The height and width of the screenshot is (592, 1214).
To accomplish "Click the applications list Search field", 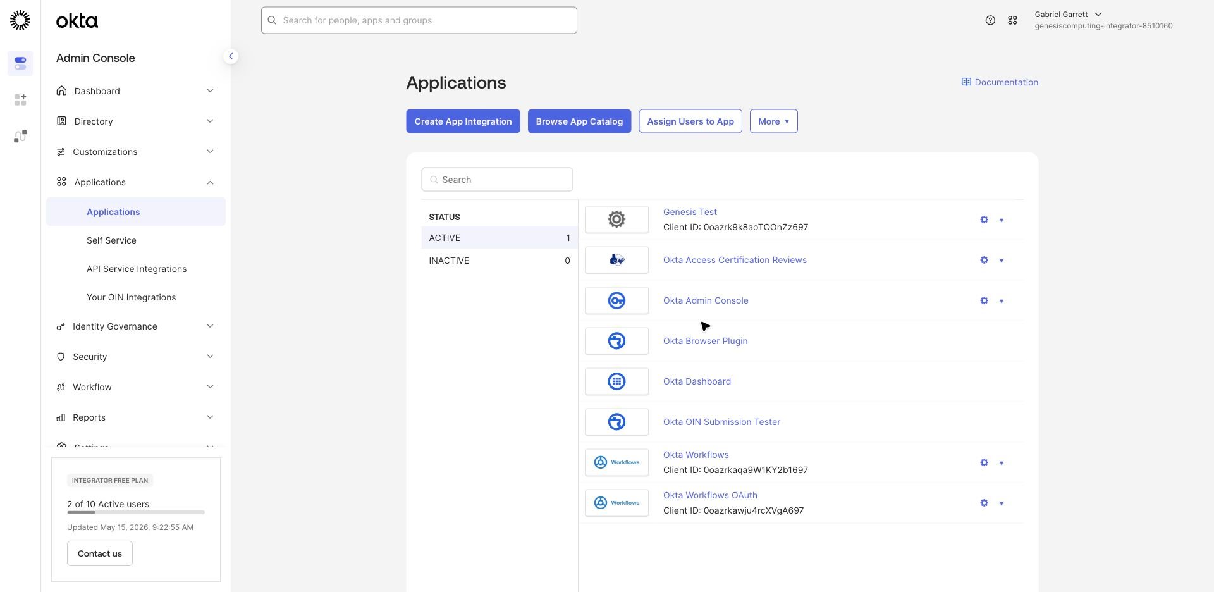I will coord(497,180).
